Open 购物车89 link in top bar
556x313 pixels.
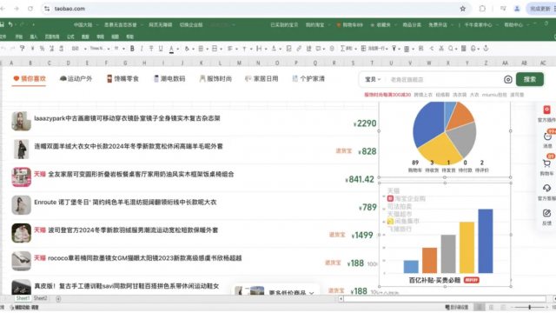349,25
